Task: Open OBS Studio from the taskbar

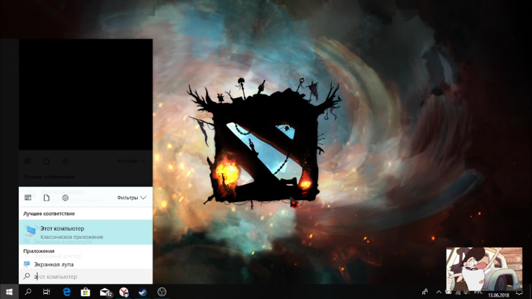Action: tap(162, 292)
